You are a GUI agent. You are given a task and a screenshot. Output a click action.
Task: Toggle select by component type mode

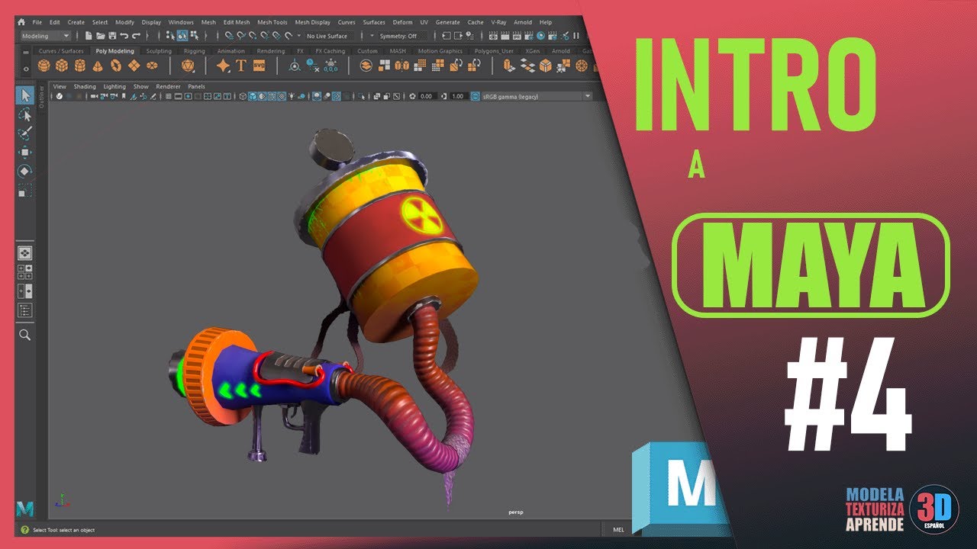click(x=193, y=36)
